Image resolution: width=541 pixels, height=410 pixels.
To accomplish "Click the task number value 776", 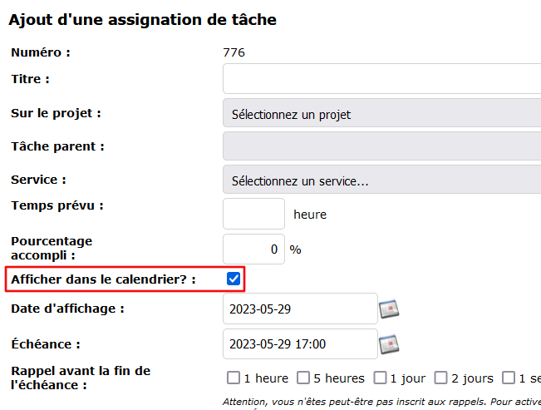I will pos(234,52).
